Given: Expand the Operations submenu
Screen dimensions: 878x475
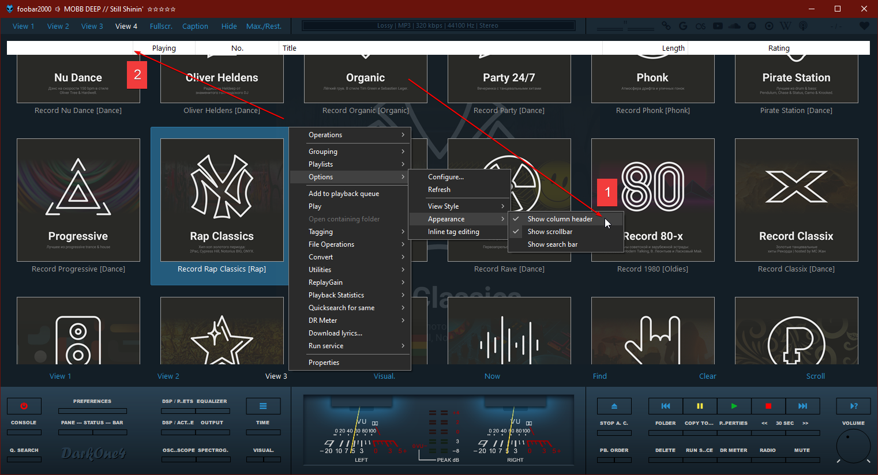Looking at the screenshot, I should click(x=350, y=135).
